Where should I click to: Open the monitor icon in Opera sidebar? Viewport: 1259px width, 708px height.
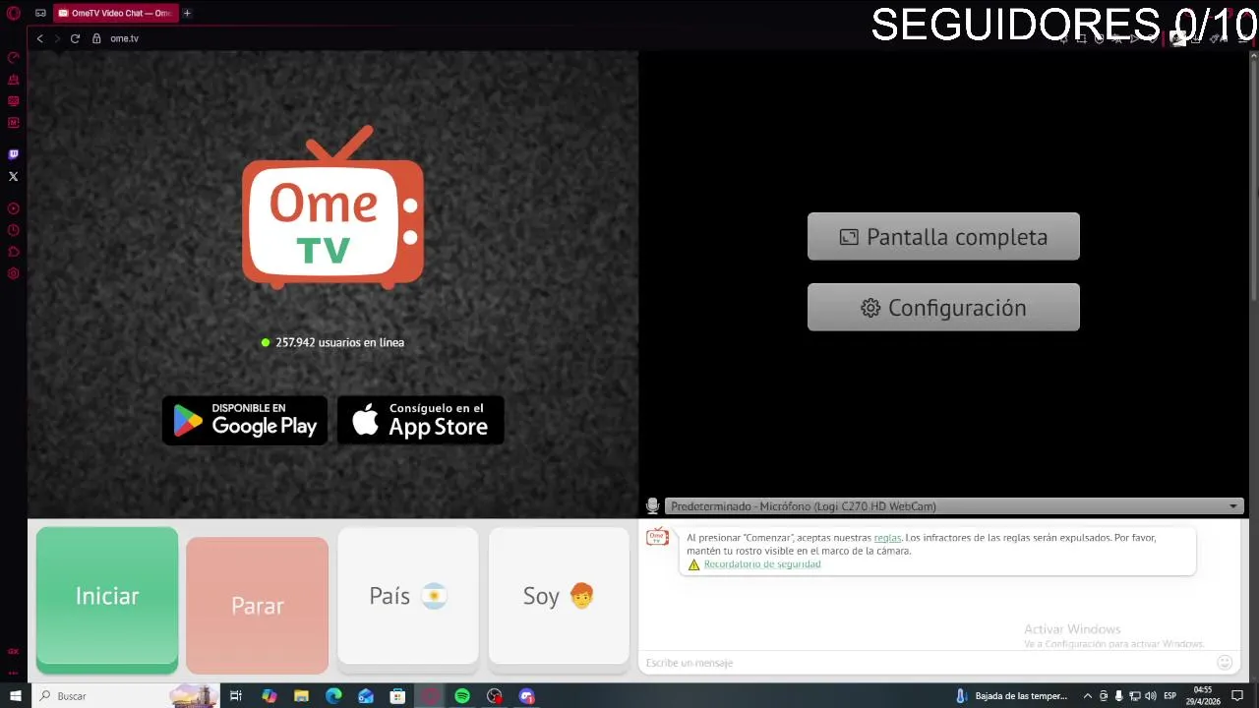[14, 101]
